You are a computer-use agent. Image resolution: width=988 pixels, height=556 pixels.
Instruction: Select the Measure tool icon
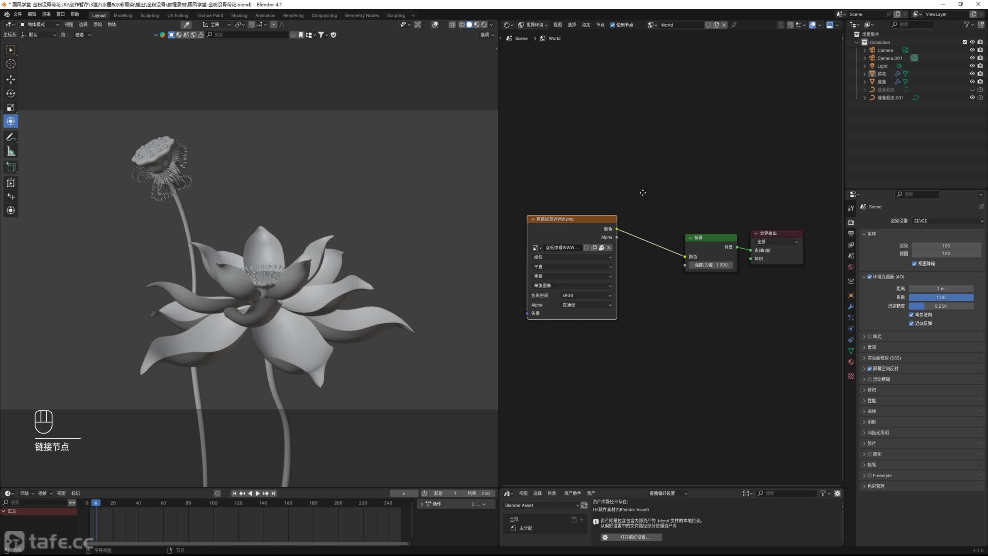(11, 152)
